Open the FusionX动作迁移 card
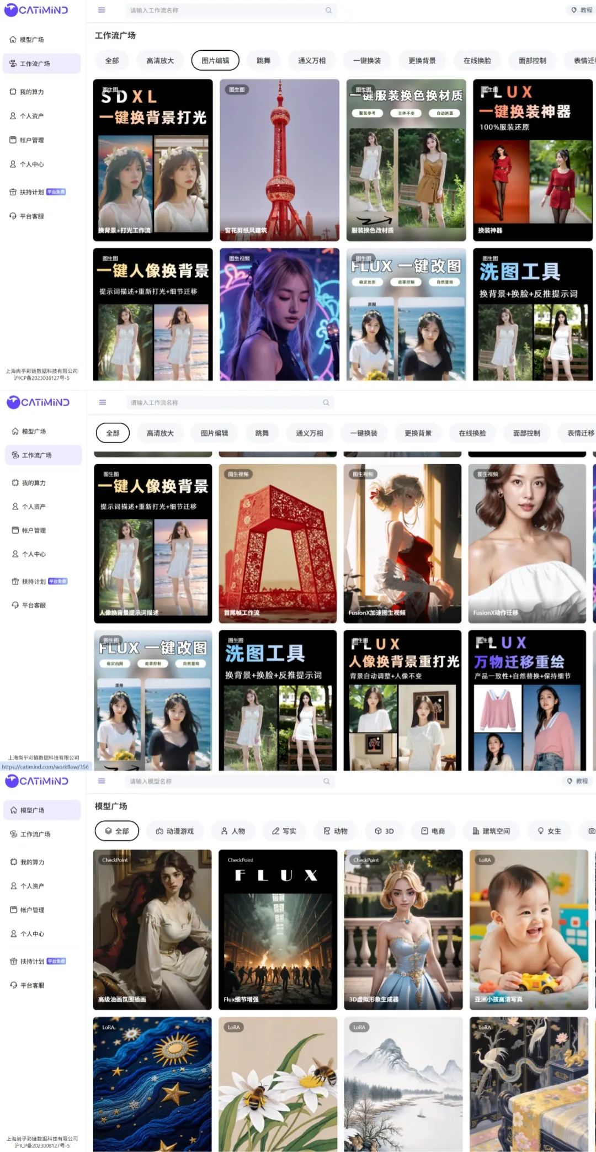596x1152 pixels. (x=527, y=543)
